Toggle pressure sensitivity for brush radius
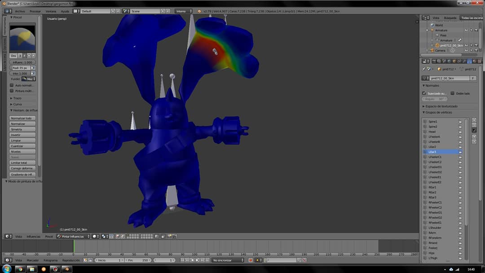The width and height of the screenshot is (485, 273). point(33,68)
